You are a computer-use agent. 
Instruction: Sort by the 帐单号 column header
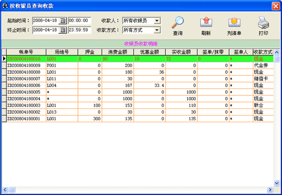pos(26,52)
